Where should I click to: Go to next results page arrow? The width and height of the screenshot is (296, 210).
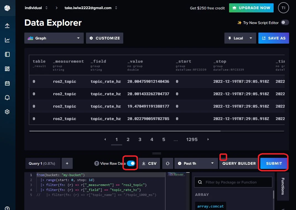pyautogui.click(x=208, y=139)
